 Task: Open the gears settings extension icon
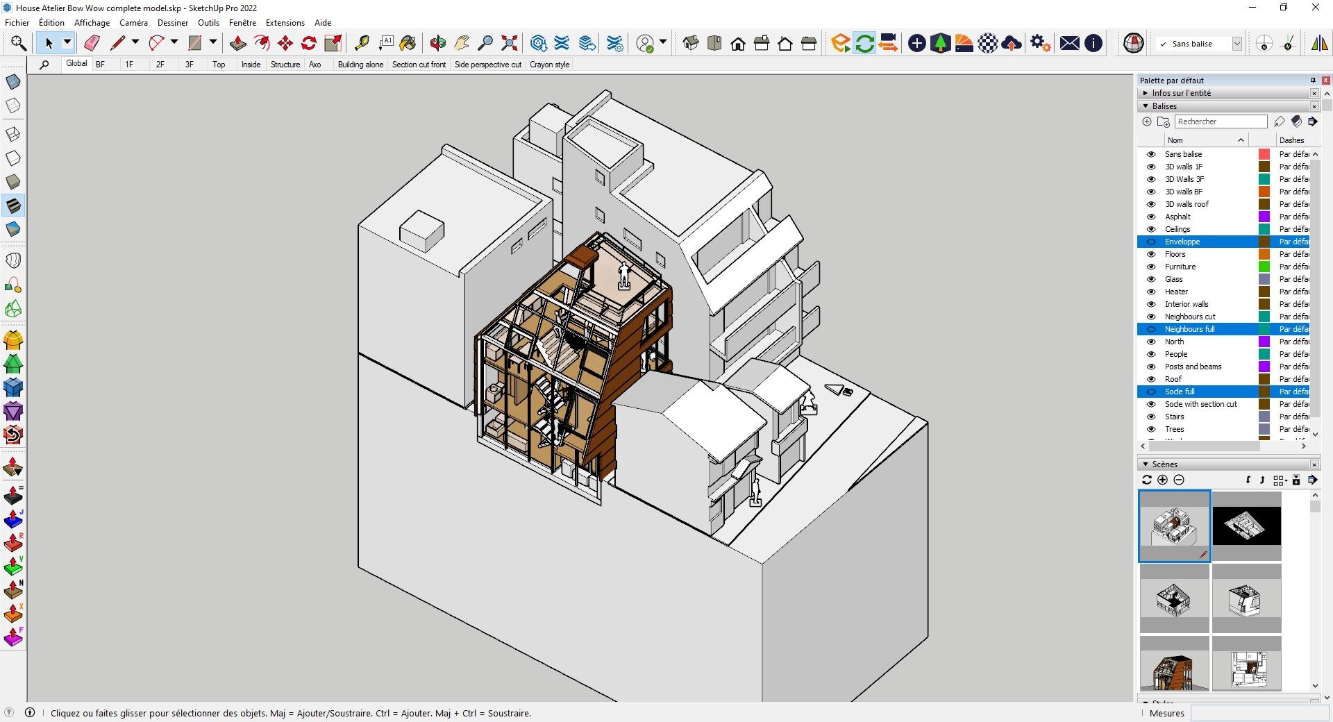click(1040, 43)
